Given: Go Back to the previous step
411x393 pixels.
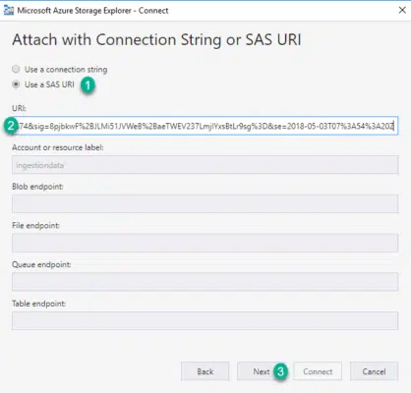Looking at the screenshot, I should [205, 371].
